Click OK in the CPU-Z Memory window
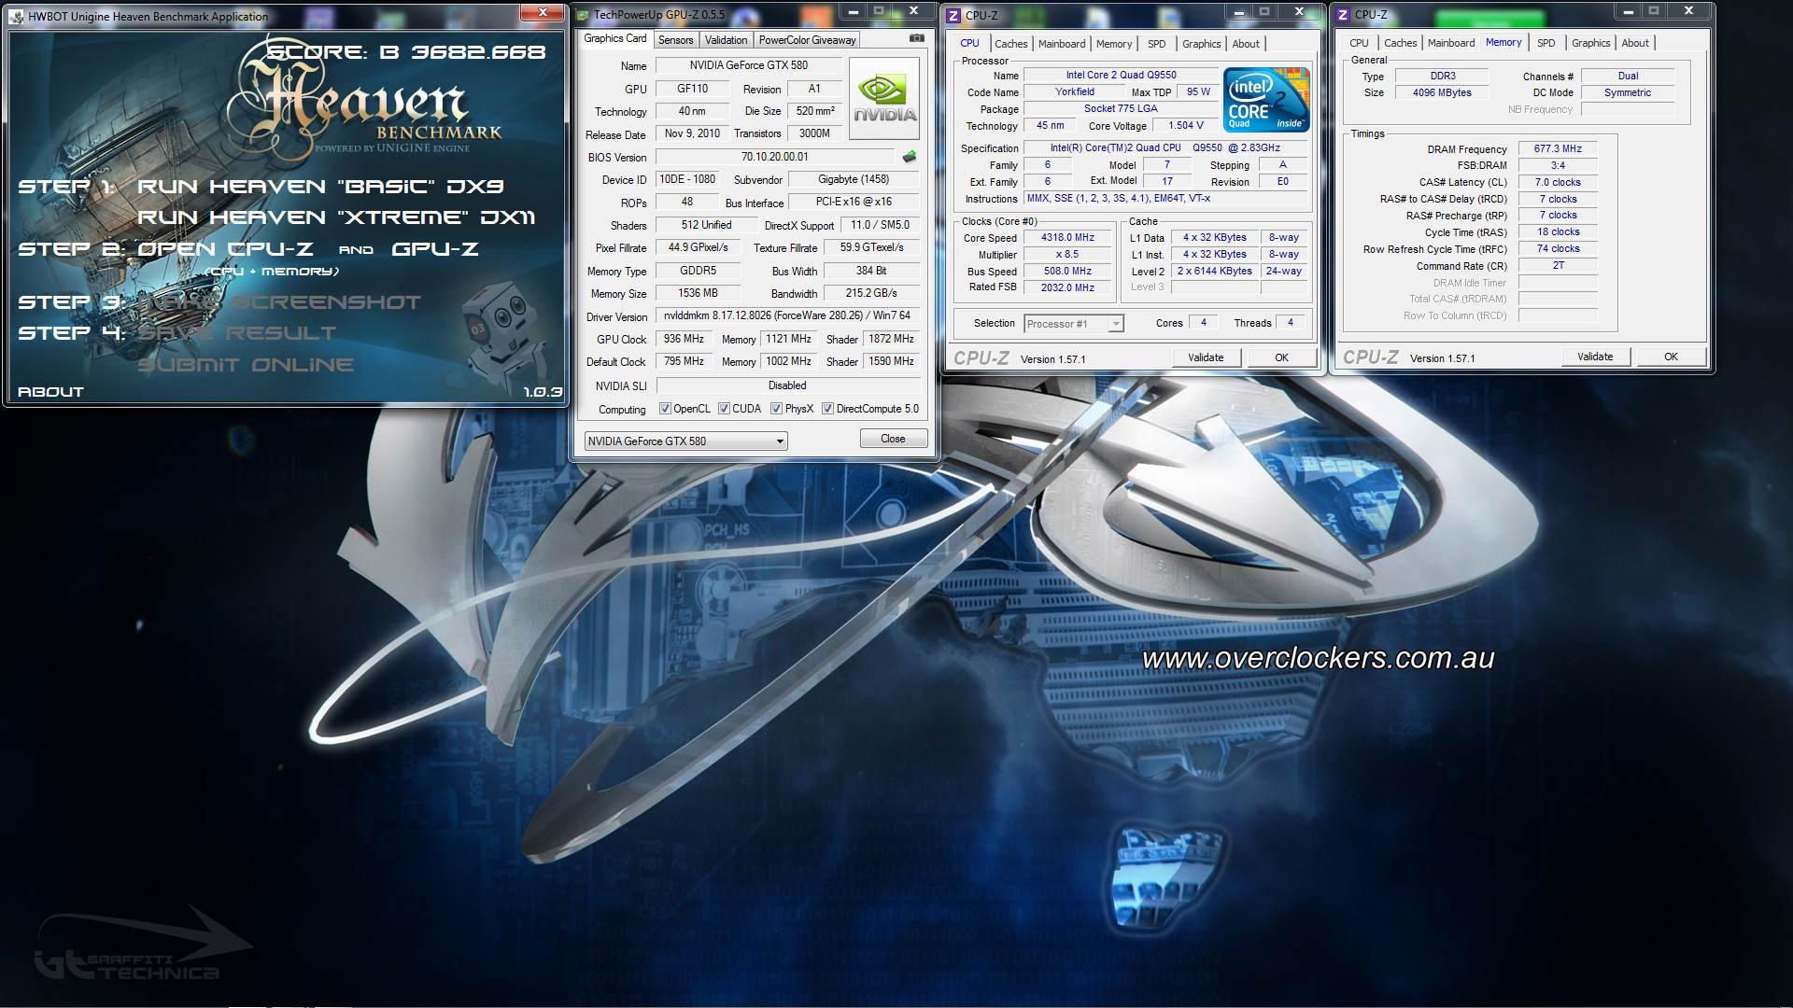 [1671, 357]
